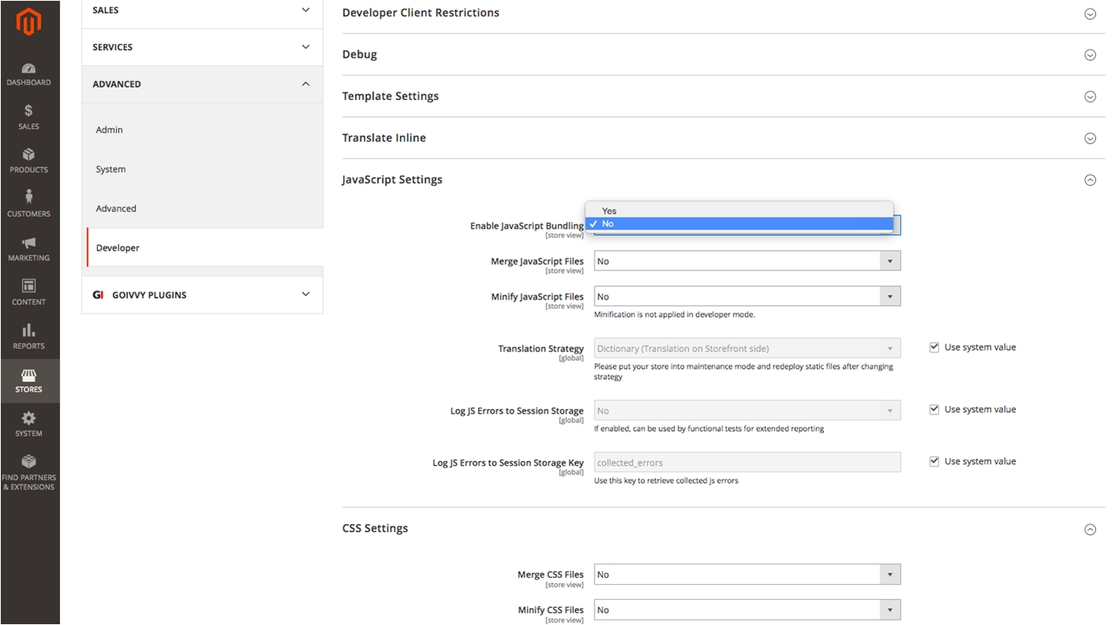Image resolution: width=1115 pixels, height=625 pixels.
Task: Toggle Use system value for Log JS Errors to Session Storage
Action: coord(934,410)
